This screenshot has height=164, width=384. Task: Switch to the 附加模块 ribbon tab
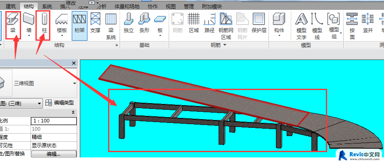point(212,6)
